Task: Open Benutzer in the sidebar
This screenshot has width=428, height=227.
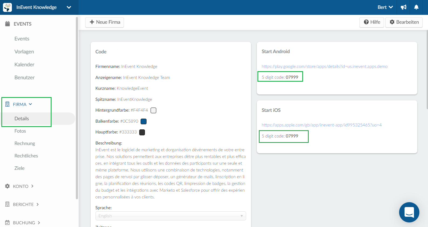Action: (25, 77)
